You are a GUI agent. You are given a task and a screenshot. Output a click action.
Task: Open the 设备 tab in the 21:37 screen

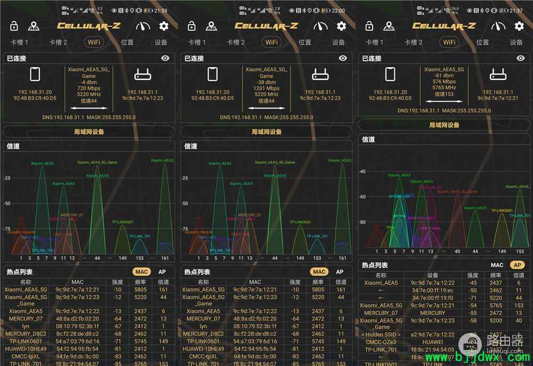click(x=516, y=43)
